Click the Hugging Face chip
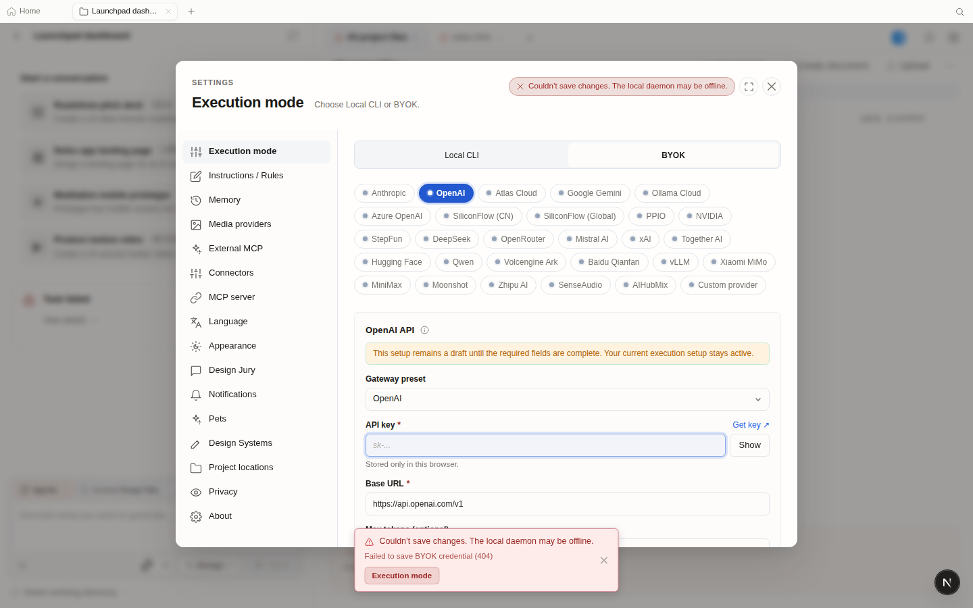 [x=393, y=262]
